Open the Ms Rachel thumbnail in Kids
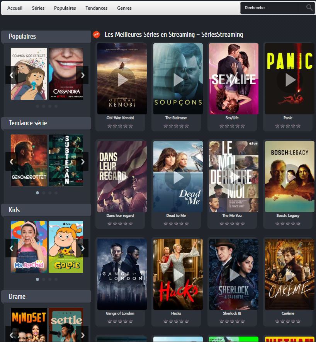The width and height of the screenshot is (316, 342). (x=29, y=247)
